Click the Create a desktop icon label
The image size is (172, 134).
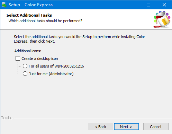40,59
